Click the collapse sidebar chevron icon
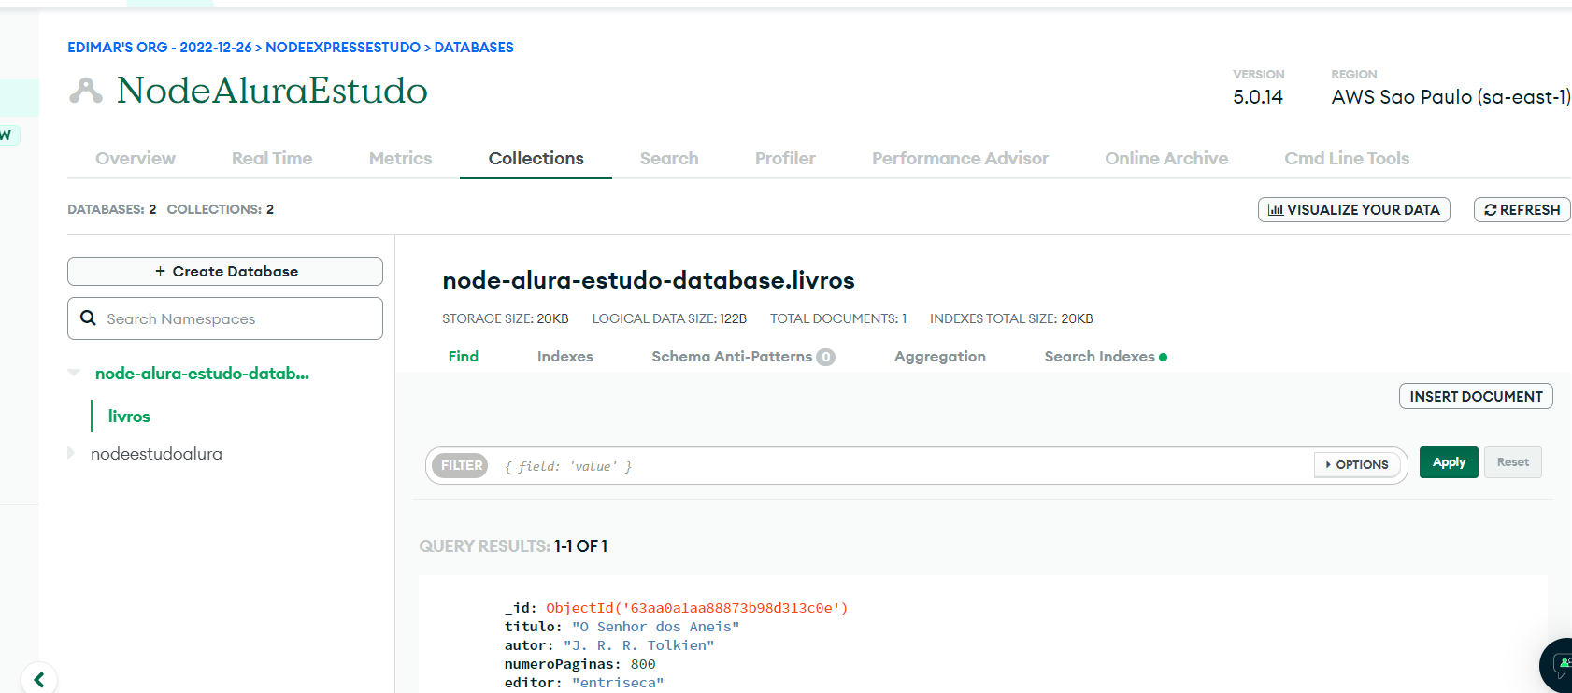The height and width of the screenshot is (693, 1572). [x=38, y=679]
